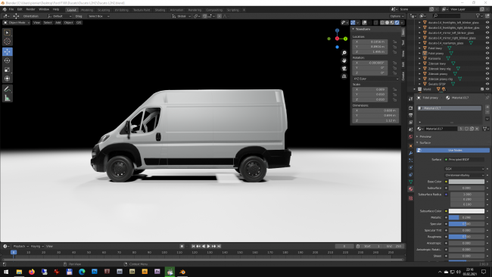This screenshot has height=277, width=492.
Task: Select the Cursor tool in viewport toolbar
Action: click(8, 42)
